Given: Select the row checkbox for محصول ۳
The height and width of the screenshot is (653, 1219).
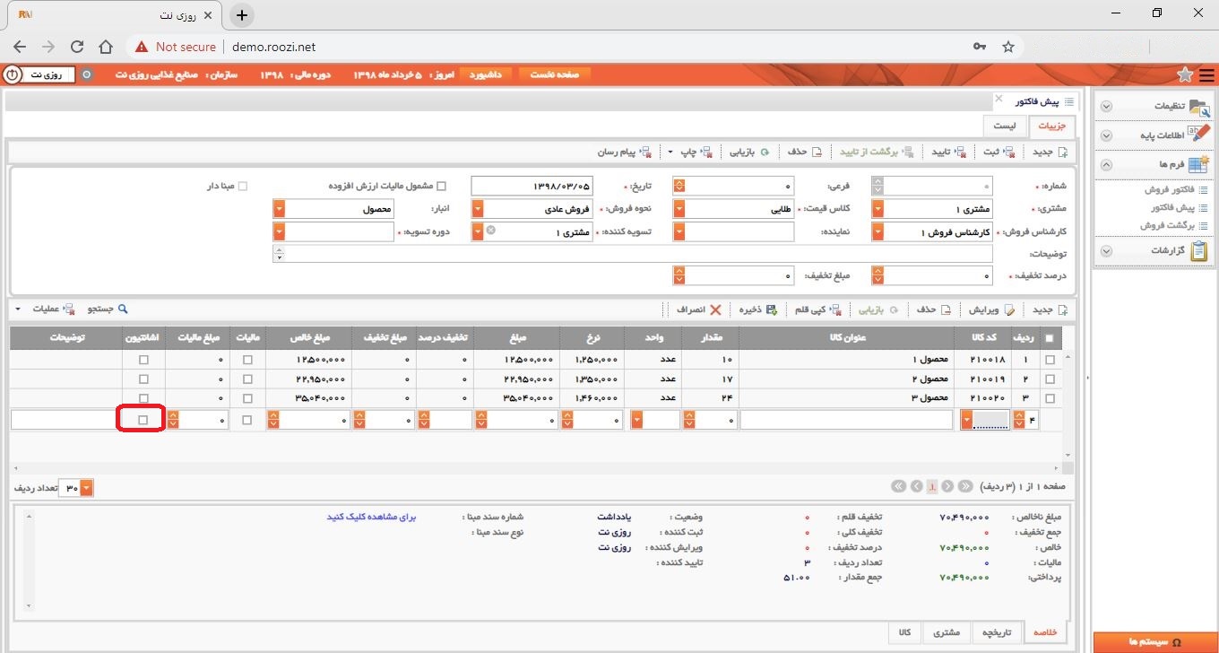Looking at the screenshot, I should click(1050, 398).
